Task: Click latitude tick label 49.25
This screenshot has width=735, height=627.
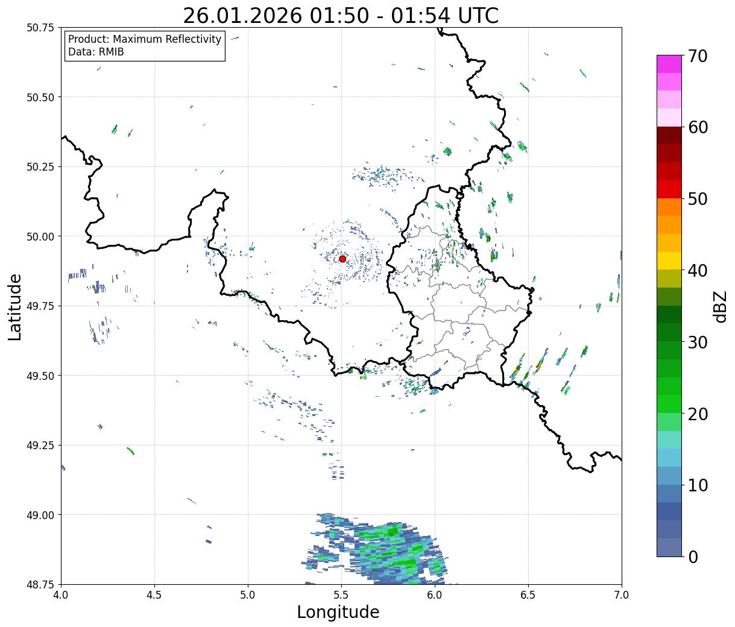Action: 40,446
